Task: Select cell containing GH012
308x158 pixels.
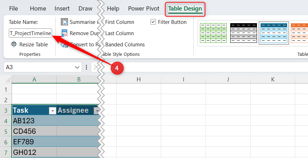Action: point(34,152)
